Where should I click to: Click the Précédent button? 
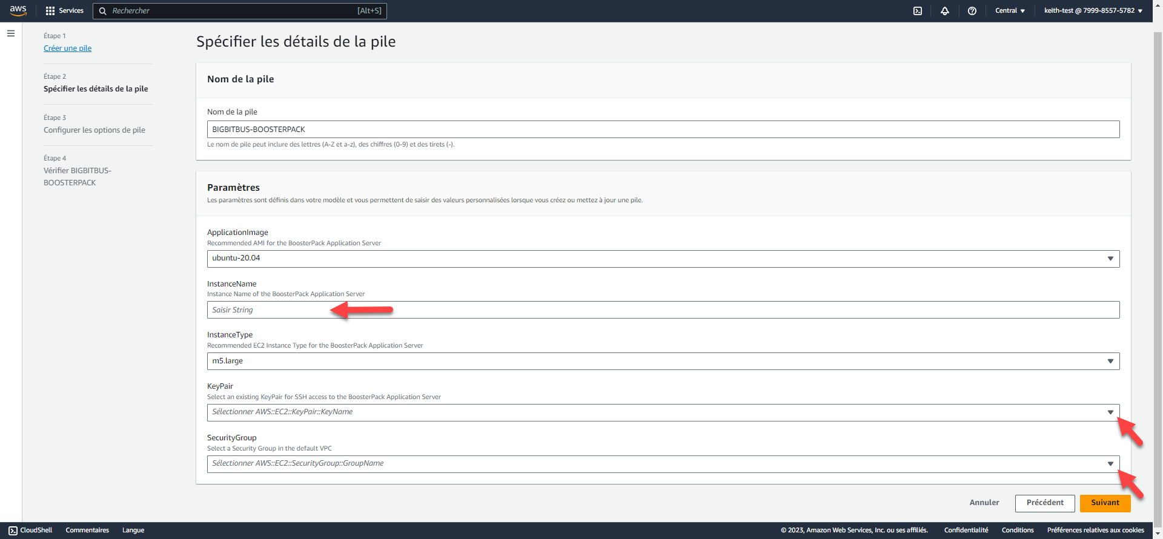click(x=1045, y=503)
